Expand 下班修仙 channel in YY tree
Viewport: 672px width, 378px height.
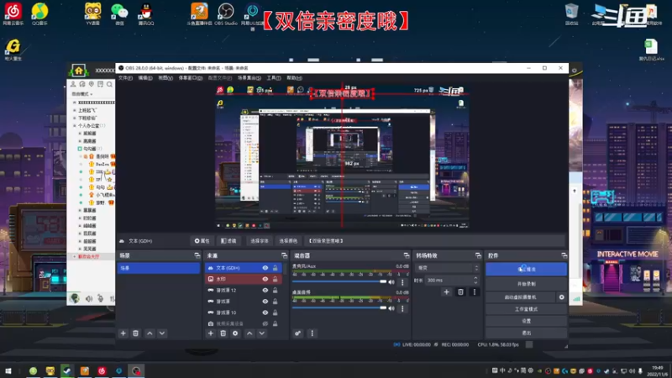(75, 118)
